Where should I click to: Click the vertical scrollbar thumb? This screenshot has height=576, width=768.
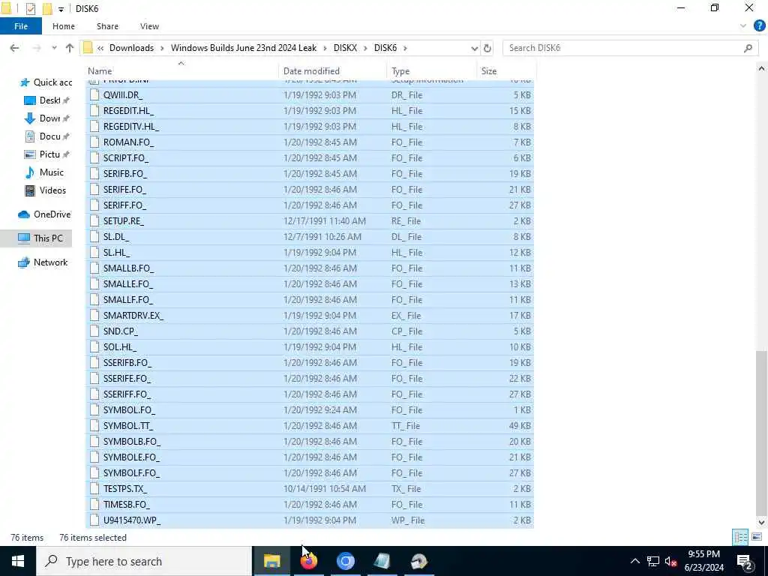tap(761, 432)
